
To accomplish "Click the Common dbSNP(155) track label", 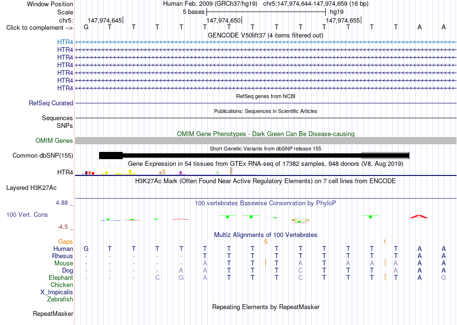I will click(x=43, y=155).
